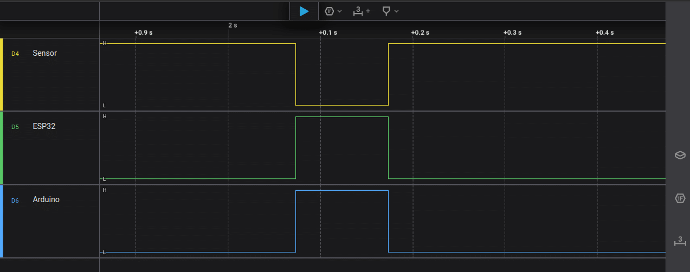This screenshot has height=272, width=690.
Task: Open the Extensions panel in right sidebar
Action: (x=680, y=156)
